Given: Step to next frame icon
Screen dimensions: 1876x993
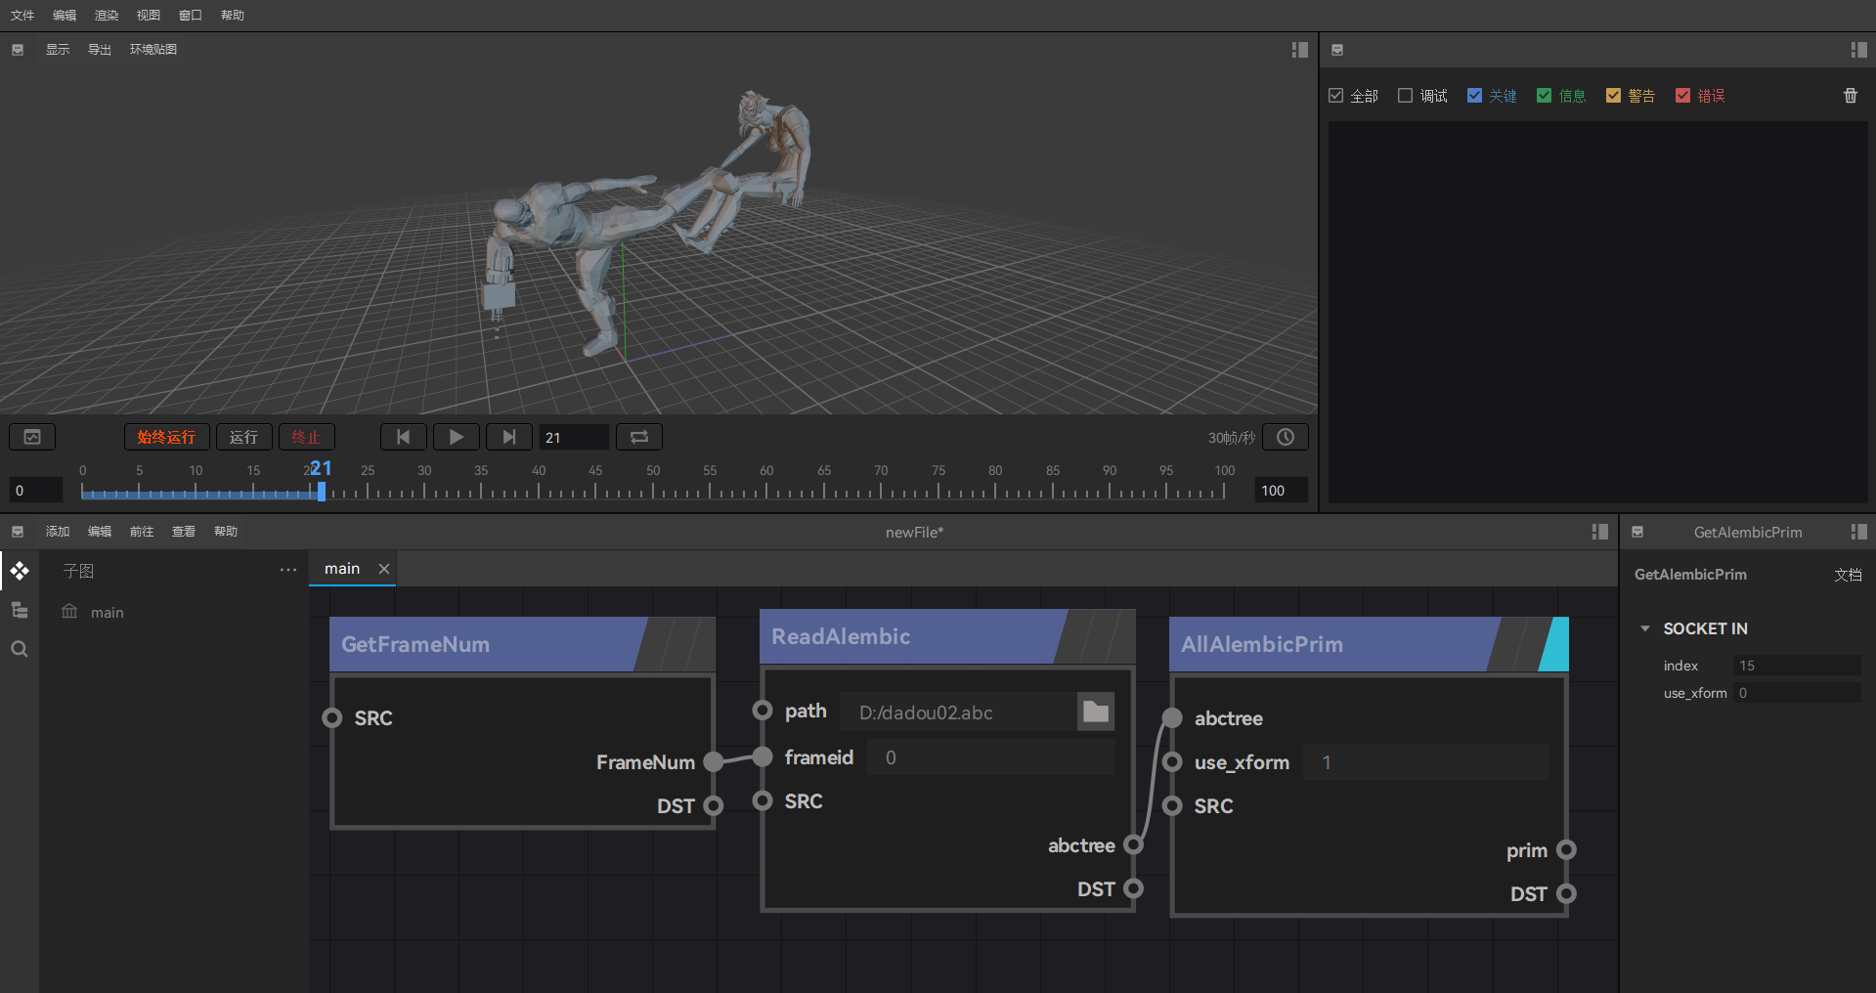Looking at the screenshot, I should point(508,437).
